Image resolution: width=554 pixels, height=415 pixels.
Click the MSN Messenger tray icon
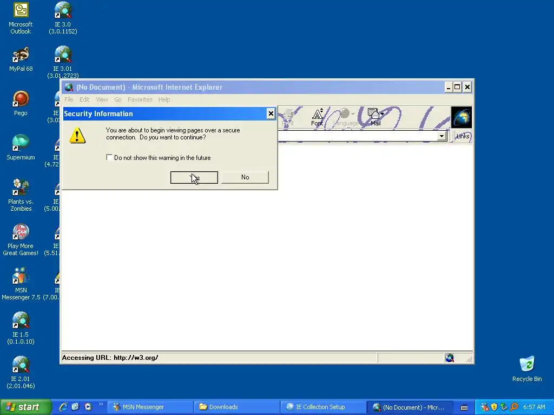[485, 407]
